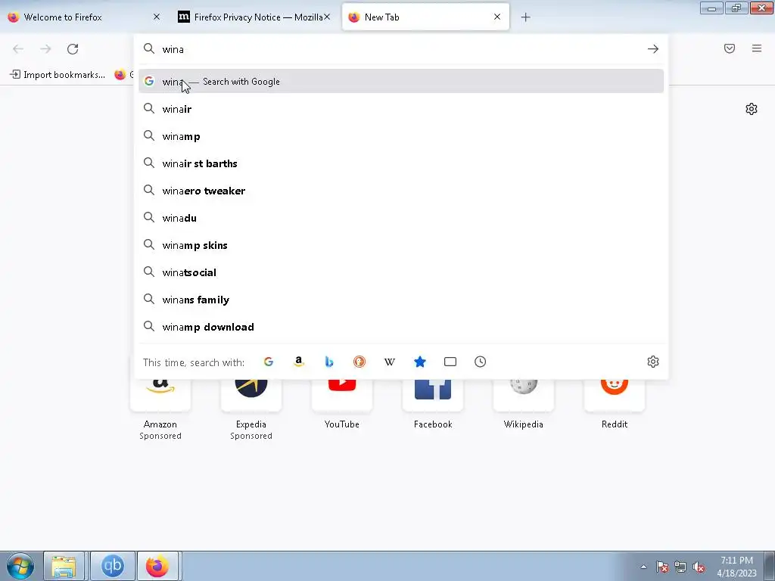Close the Welcome to Firefox tab
Screen dimensions: 775x581
click(157, 17)
